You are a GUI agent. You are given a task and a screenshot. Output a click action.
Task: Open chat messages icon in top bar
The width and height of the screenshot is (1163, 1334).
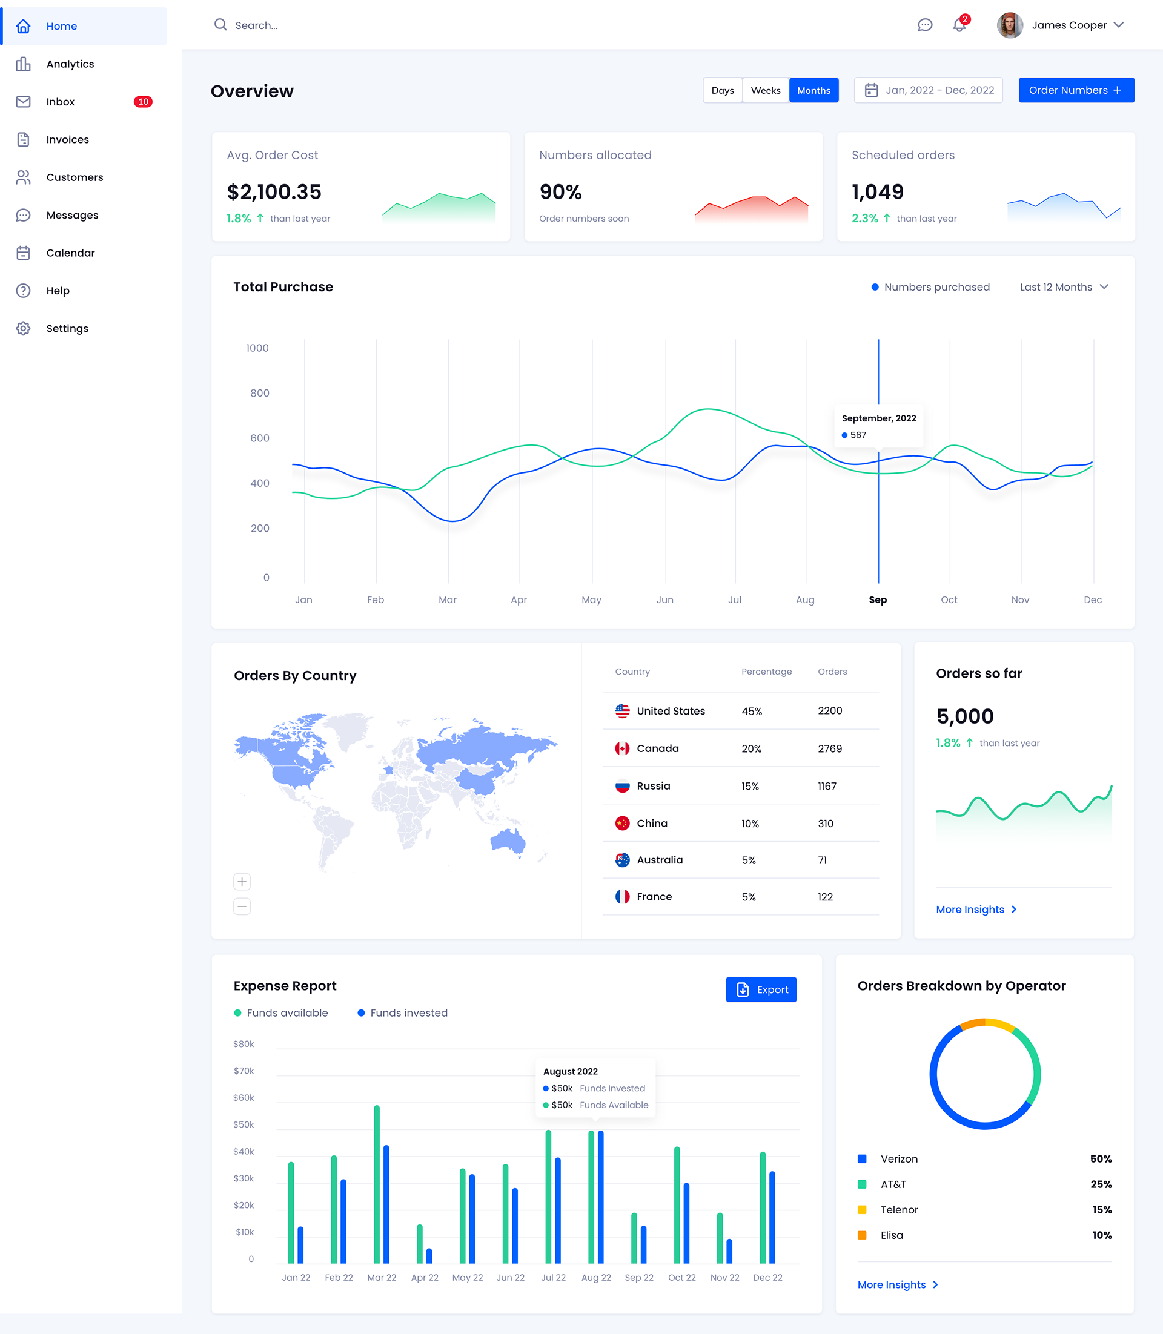(925, 25)
